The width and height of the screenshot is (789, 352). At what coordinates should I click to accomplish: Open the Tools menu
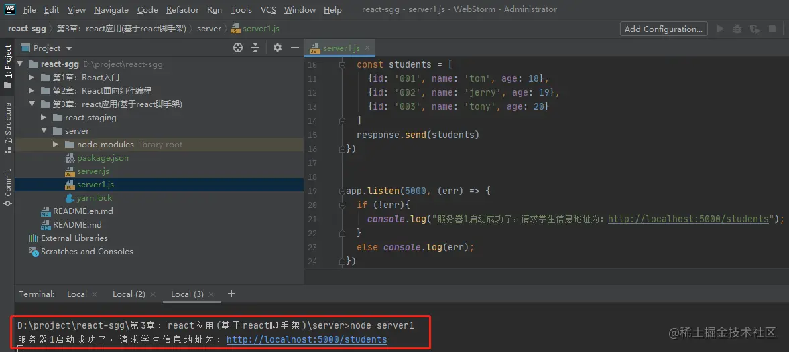coord(241,9)
